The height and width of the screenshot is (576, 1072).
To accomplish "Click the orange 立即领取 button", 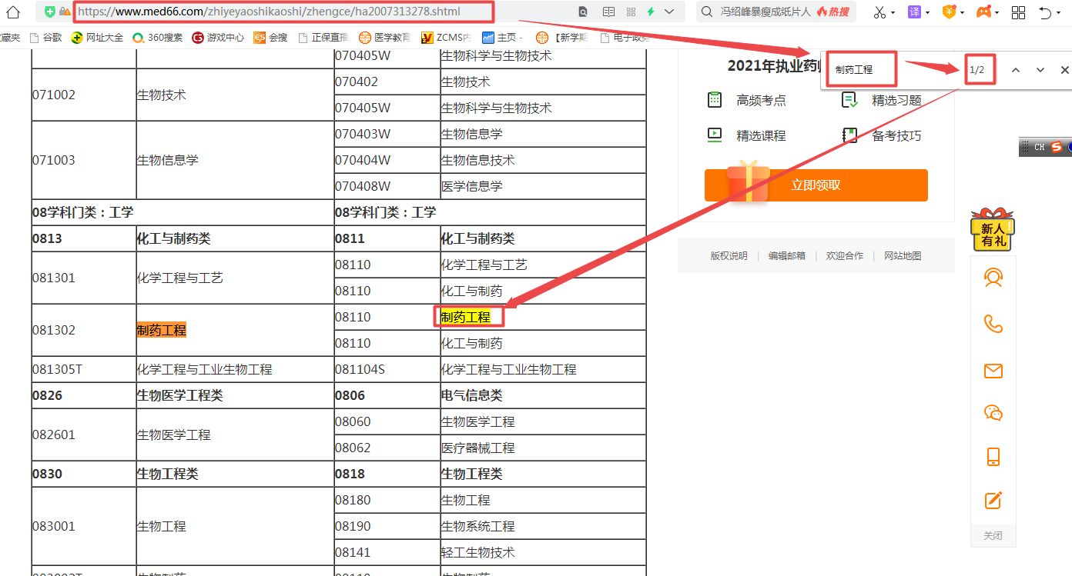I will pos(816,185).
